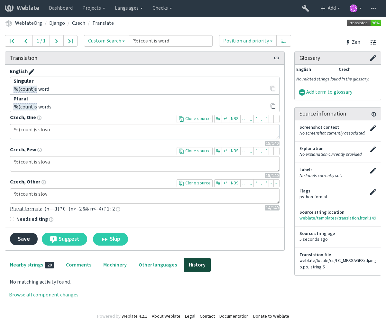Open the wrench management tools icon
386x327 pixels.
(306, 8)
